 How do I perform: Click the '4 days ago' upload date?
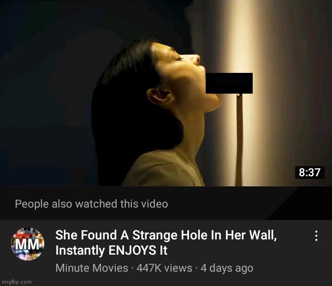click(x=227, y=268)
